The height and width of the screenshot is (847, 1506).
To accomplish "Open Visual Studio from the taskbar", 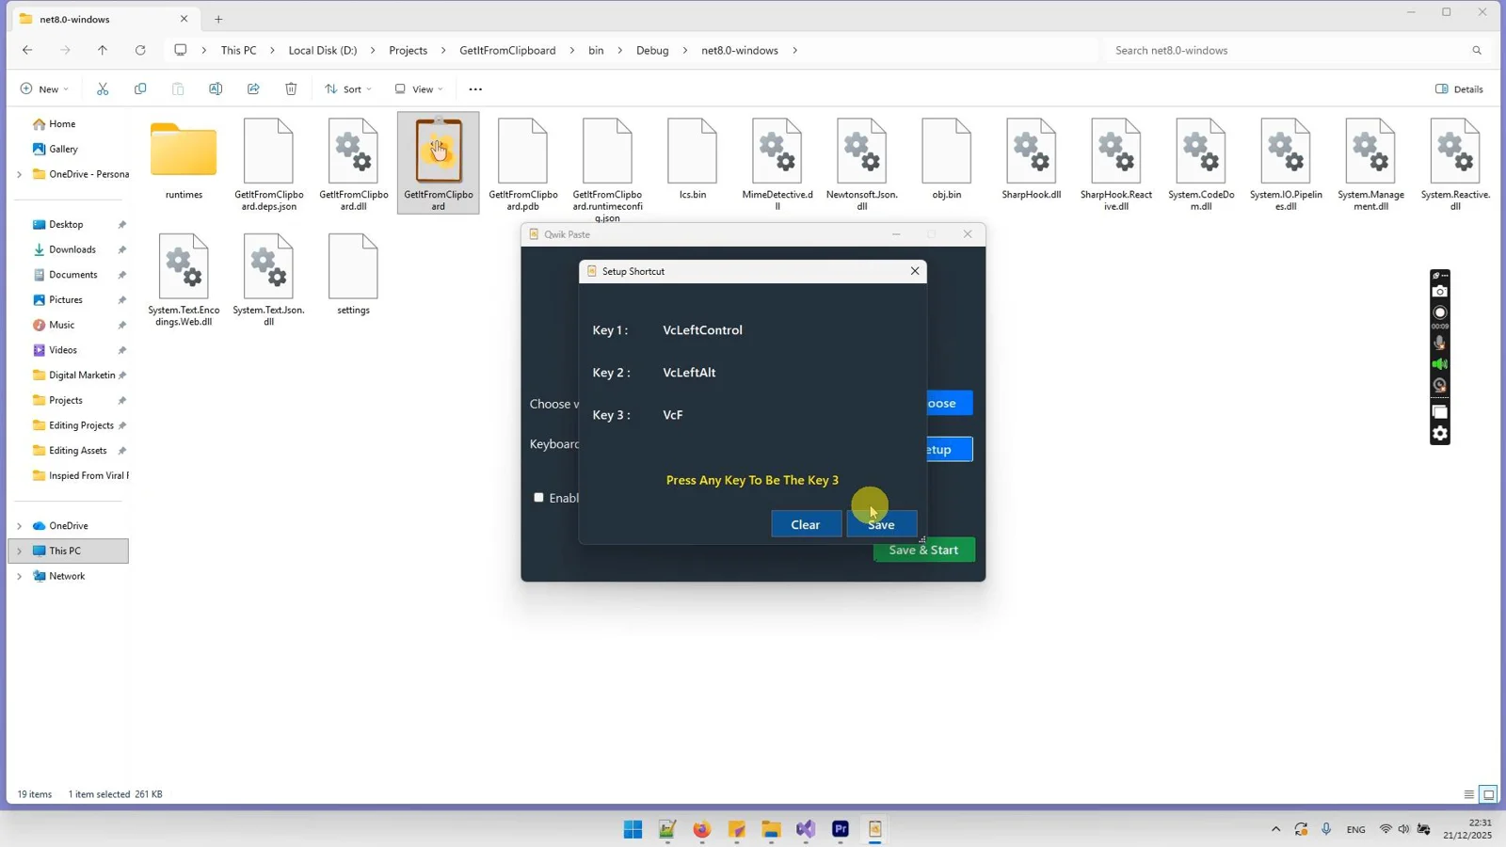I will 806,829.
